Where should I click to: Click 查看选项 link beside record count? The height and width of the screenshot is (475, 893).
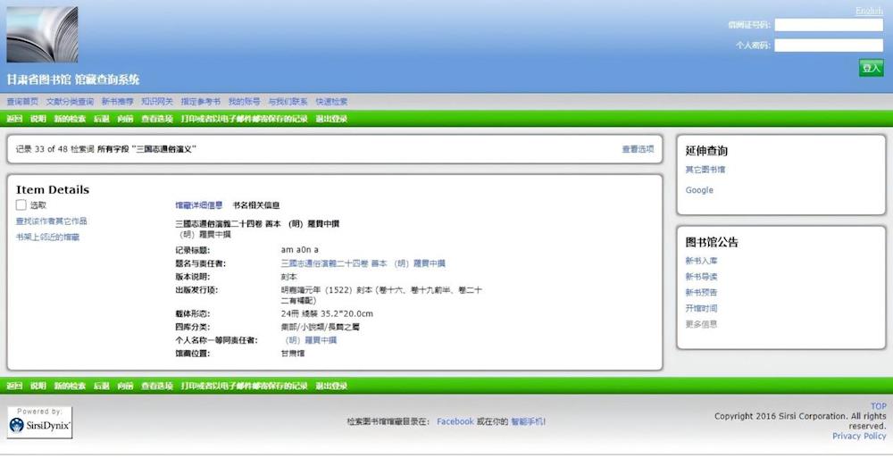pyautogui.click(x=638, y=149)
